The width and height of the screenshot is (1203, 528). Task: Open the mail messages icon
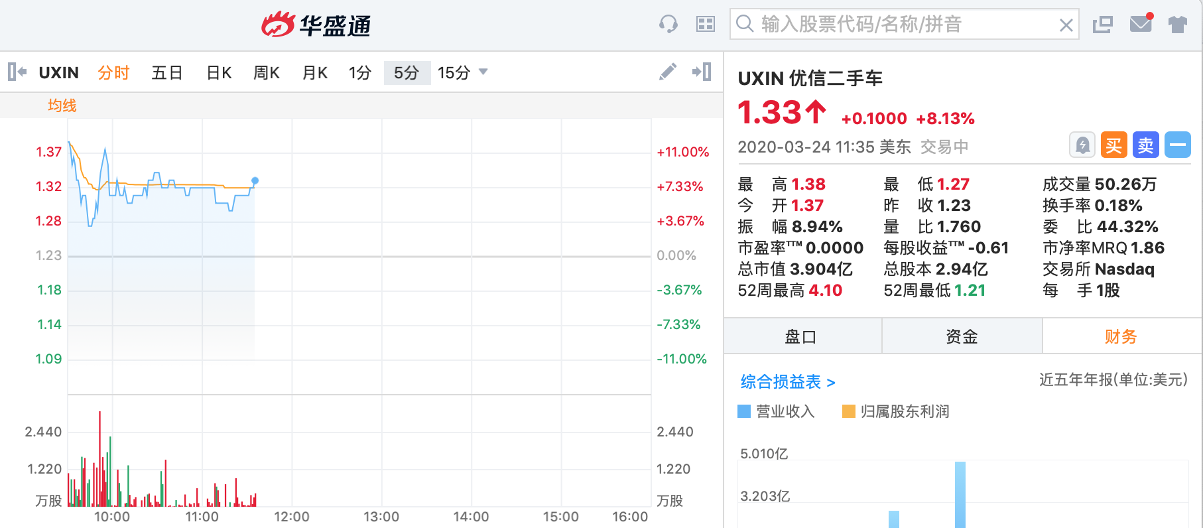[1141, 25]
